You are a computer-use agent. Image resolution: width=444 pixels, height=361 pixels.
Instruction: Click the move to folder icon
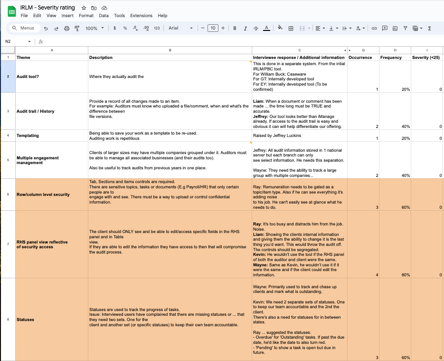[x=94, y=8]
